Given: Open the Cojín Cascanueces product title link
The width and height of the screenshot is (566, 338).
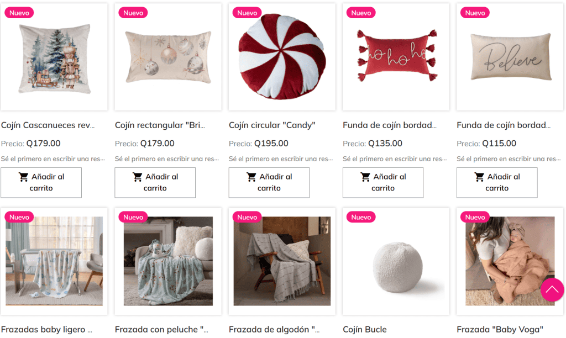Looking at the screenshot, I should click(48, 125).
